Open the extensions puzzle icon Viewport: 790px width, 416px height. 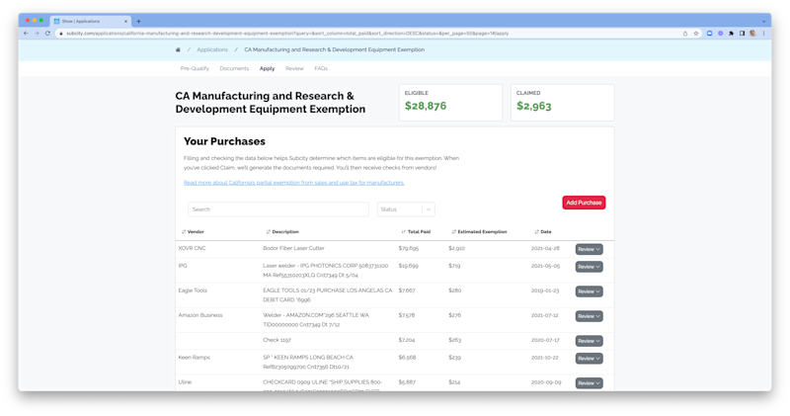pyautogui.click(x=731, y=34)
